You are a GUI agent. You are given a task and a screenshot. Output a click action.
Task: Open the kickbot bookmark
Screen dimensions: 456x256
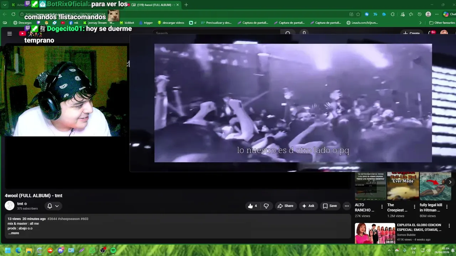126,23
